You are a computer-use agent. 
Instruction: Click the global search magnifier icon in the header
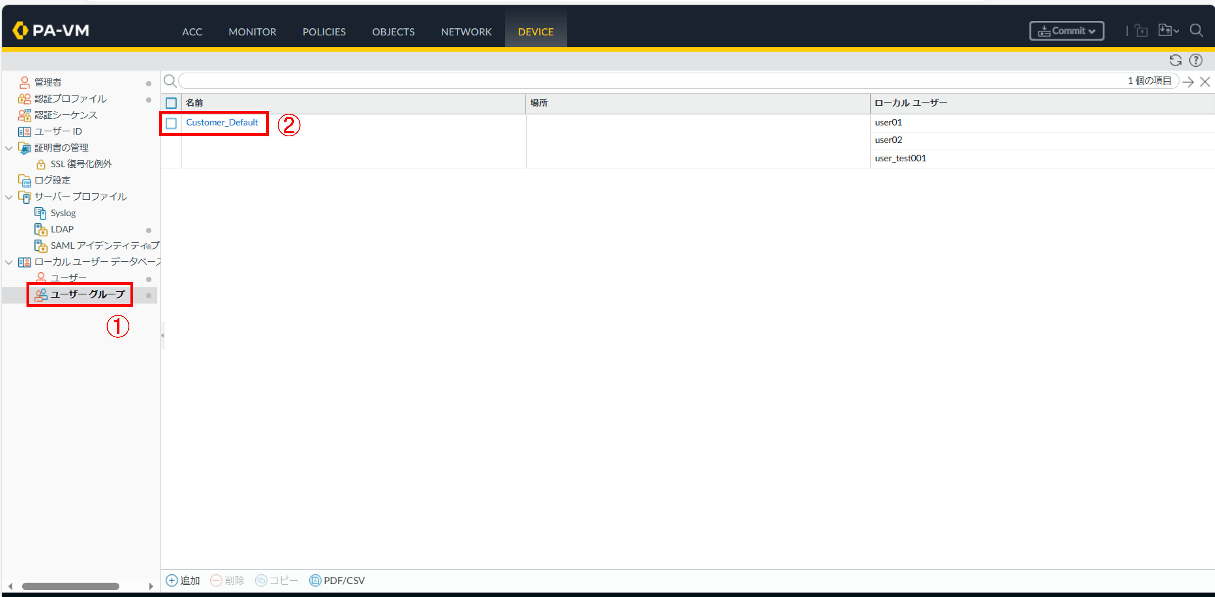1196,31
